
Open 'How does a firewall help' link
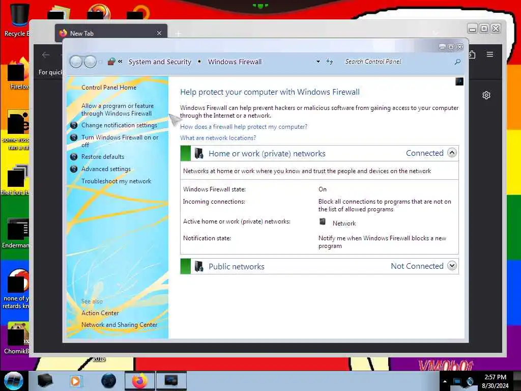[x=244, y=127]
